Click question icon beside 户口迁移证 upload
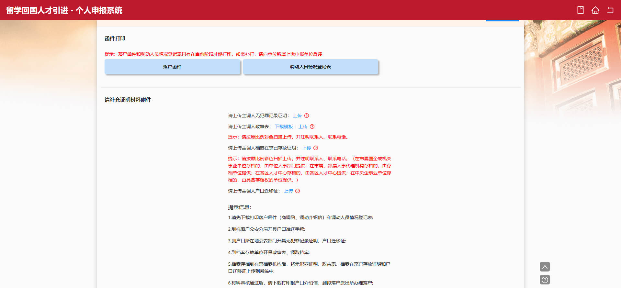621x288 pixels. click(x=298, y=191)
